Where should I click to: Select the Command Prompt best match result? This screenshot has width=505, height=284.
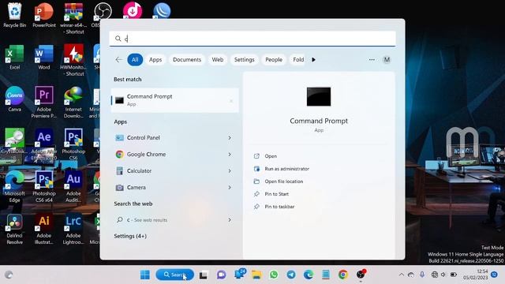175,100
